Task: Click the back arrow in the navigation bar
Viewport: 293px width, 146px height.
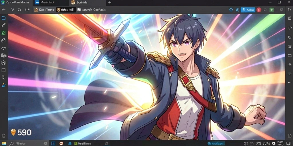Action: 3,10
